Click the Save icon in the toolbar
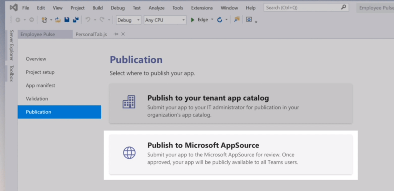Screen dimensions: 394x191 (67, 20)
